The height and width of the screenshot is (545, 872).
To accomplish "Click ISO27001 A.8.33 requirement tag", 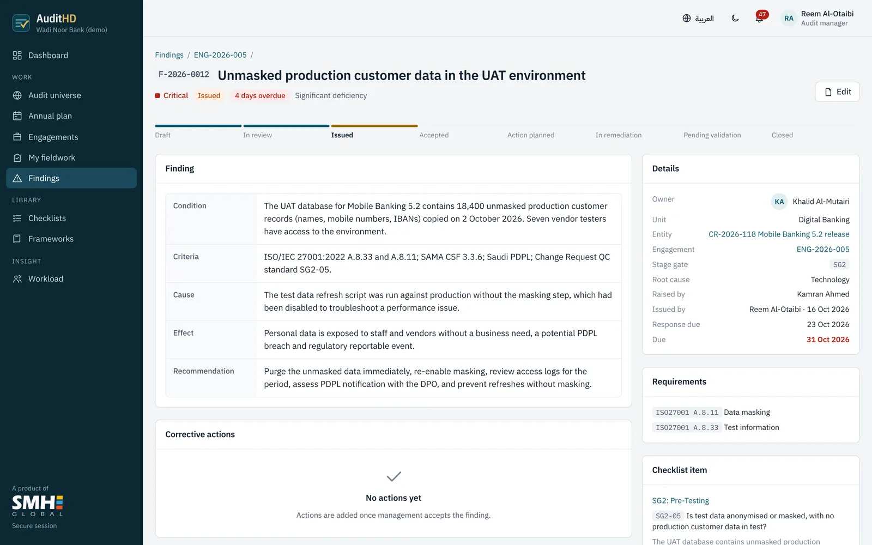I will (x=687, y=428).
